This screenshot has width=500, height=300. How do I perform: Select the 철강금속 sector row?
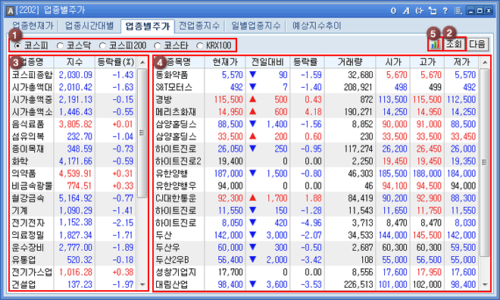73,198
